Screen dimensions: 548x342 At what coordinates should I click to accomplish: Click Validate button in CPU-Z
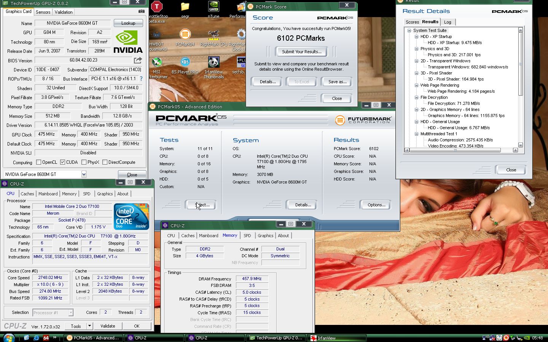coord(108,326)
